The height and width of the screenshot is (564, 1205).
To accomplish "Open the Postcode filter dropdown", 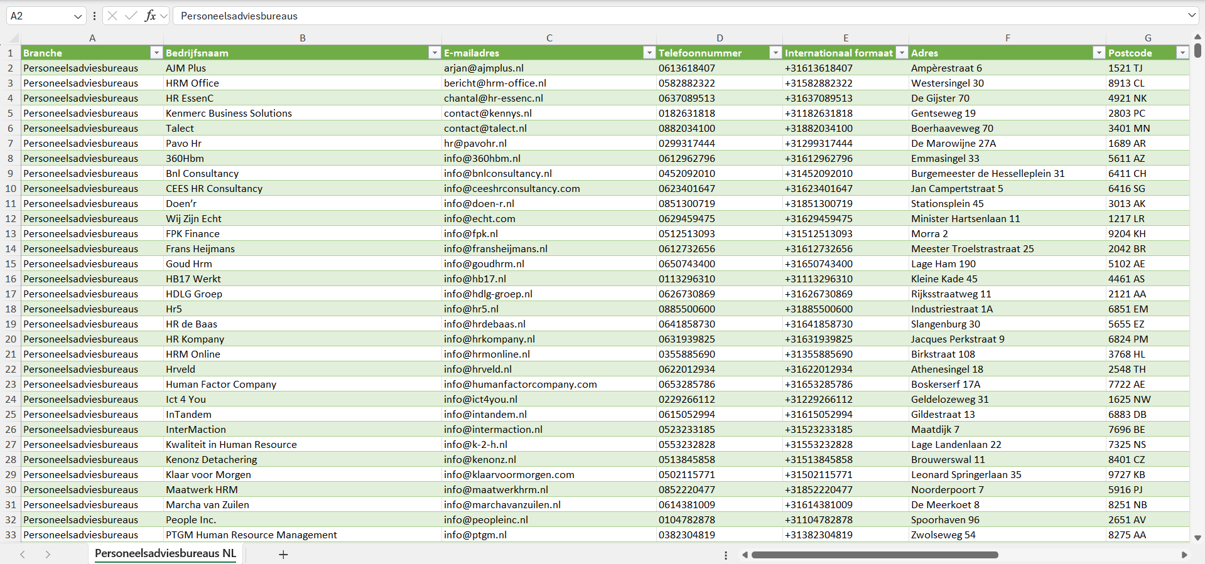I will [x=1182, y=53].
